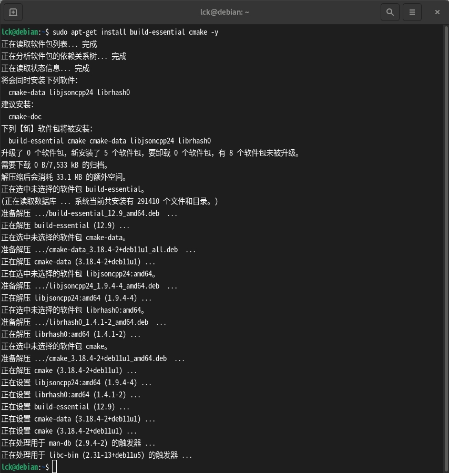Click the vertical scrollbar of terminal
Screen dimensions: 449x473
(446, 249)
